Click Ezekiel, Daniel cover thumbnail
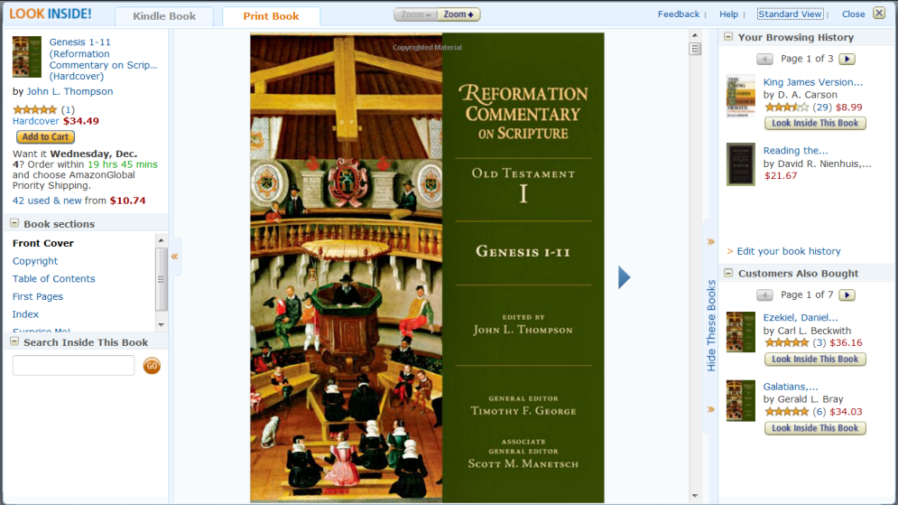Image resolution: width=898 pixels, height=505 pixels. pyautogui.click(x=740, y=332)
